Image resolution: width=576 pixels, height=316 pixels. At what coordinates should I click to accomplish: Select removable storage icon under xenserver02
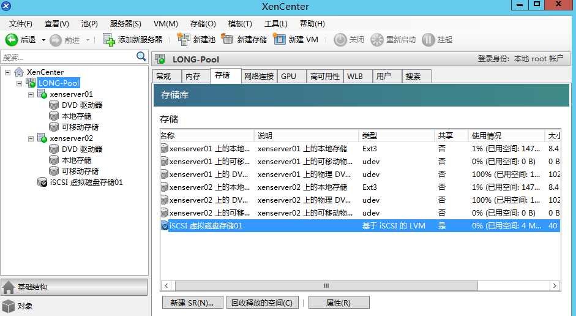click(x=54, y=171)
